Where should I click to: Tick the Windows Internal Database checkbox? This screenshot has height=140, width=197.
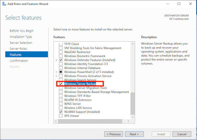pos(60,68)
